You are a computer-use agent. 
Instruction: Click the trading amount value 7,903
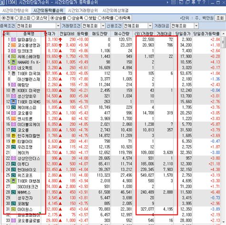(168, 170)
